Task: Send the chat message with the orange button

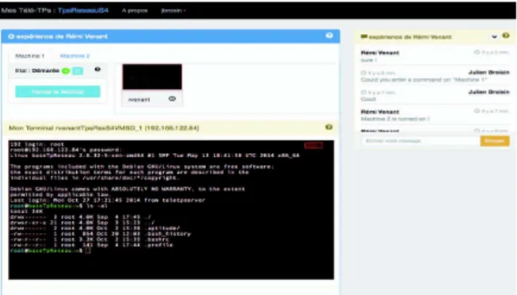Action: pyautogui.click(x=495, y=140)
